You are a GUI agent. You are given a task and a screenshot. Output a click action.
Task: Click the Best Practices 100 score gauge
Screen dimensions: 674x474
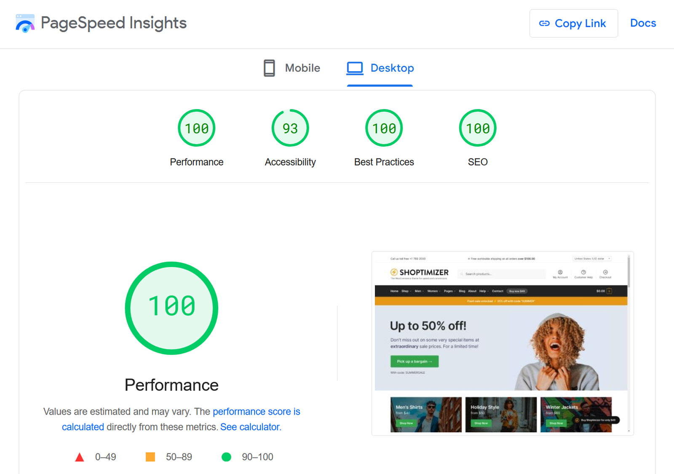[x=384, y=128]
